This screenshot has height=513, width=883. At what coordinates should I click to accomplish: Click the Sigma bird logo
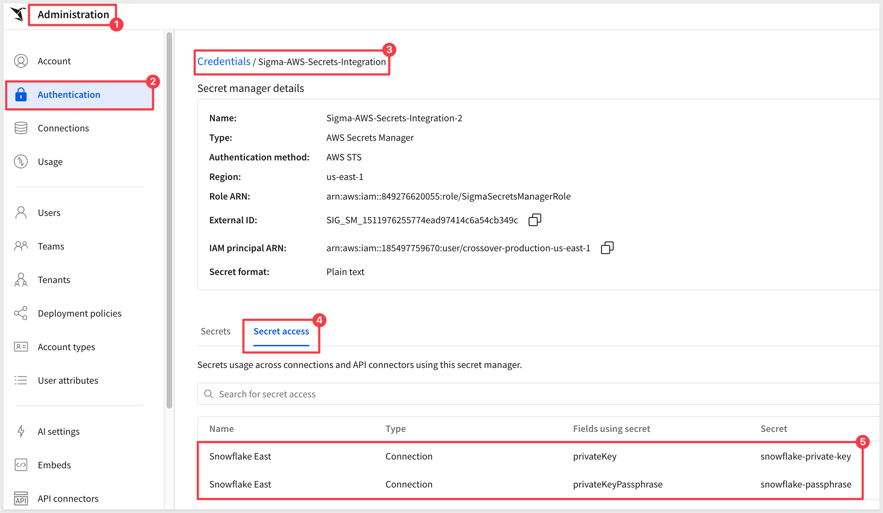(x=18, y=14)
